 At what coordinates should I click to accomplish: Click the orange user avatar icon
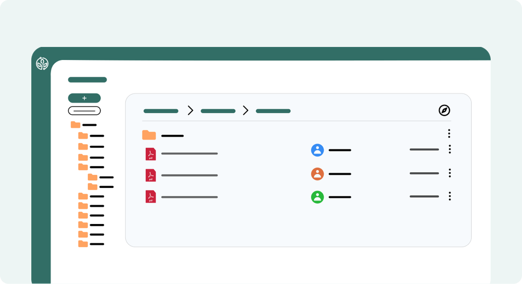click(317, 174)
